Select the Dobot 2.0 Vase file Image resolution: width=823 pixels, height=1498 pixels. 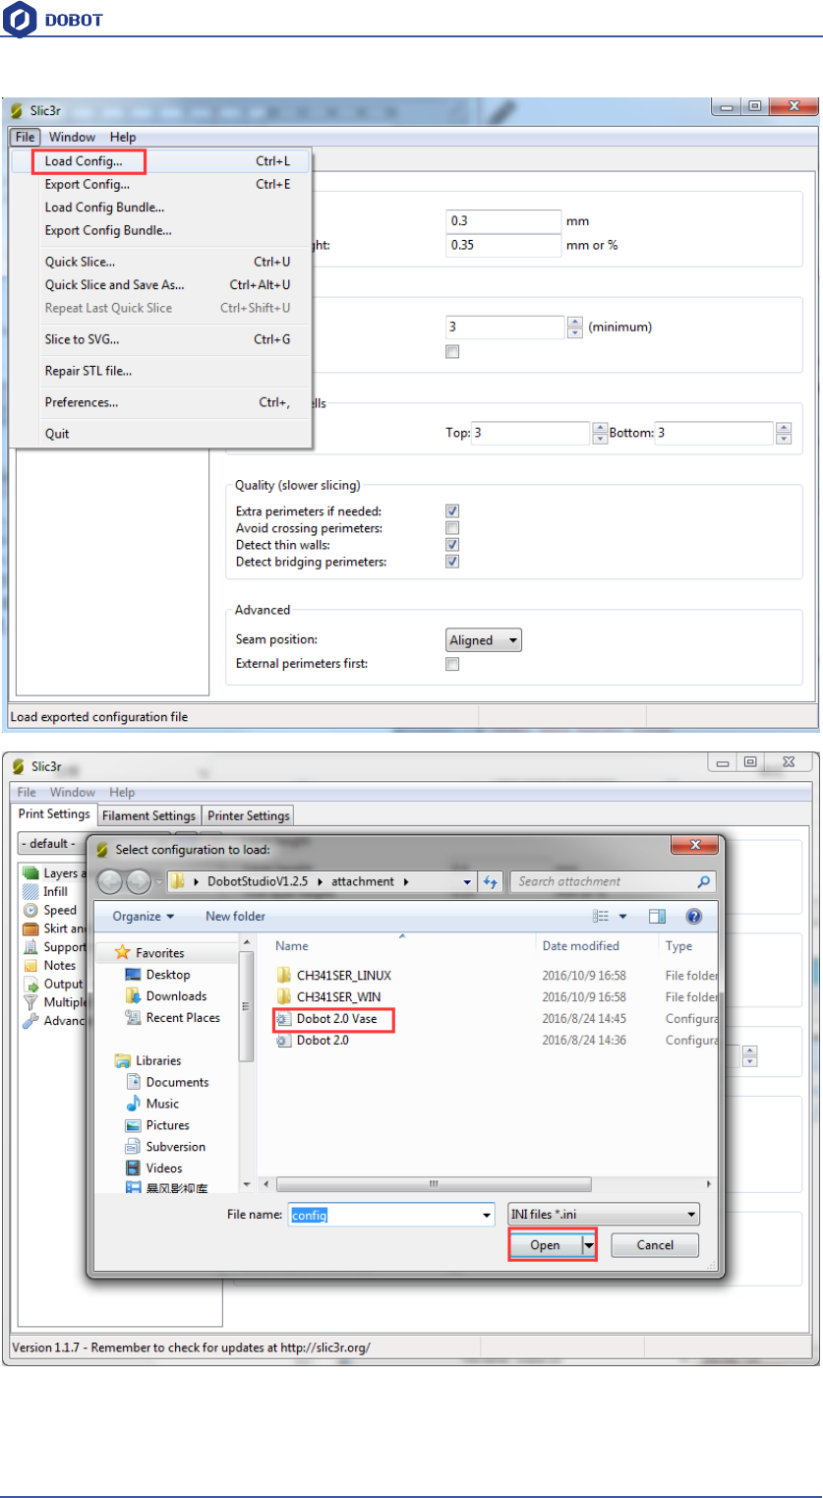point(334,1019)
